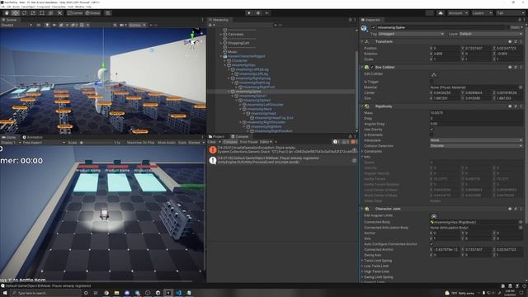Toggle the Is Kinematic checkbox
The height and width of the screenshot is (297, 528).
click(431, 134)
